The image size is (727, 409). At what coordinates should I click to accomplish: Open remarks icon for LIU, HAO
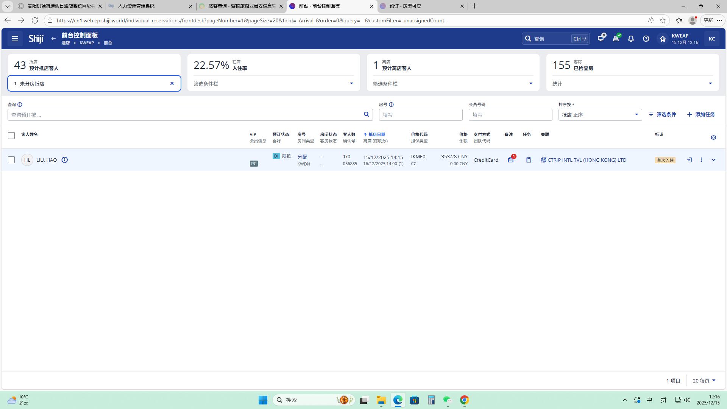pyautogui.click(x=510, y=160)
